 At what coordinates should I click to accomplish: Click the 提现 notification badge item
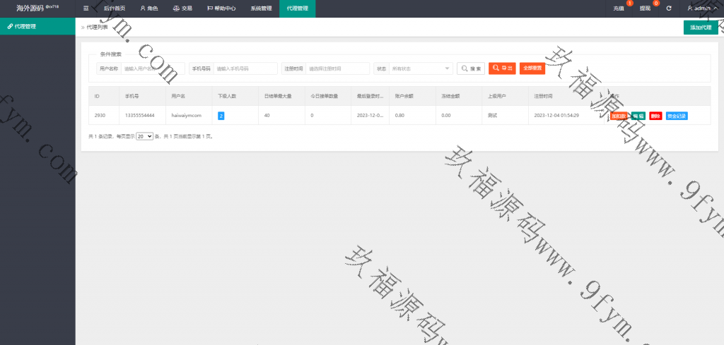[646, 8]
